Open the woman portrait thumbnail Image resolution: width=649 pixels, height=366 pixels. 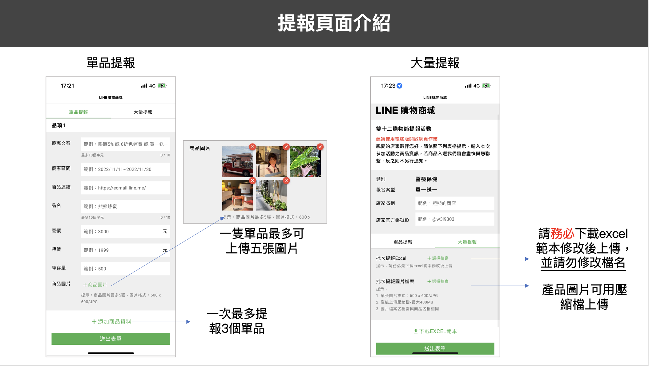point(271,162)
